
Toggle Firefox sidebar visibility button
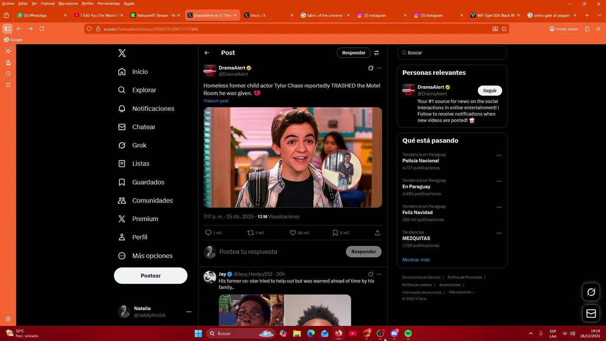coord(8,29)
